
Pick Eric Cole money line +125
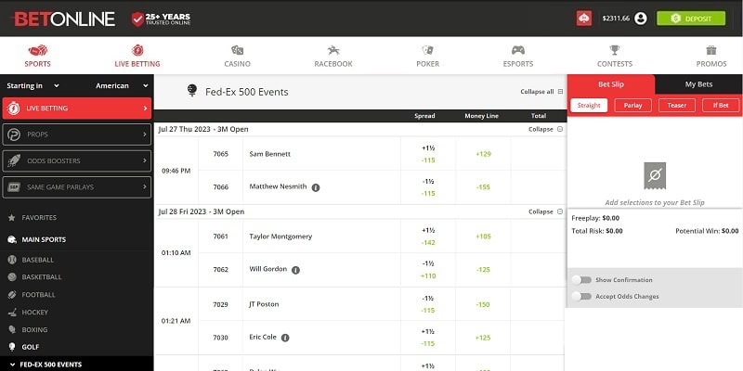tap(483, 338)
